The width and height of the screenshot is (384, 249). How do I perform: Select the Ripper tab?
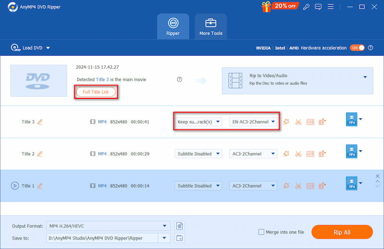pyautogui.click(x=173, y=26)
